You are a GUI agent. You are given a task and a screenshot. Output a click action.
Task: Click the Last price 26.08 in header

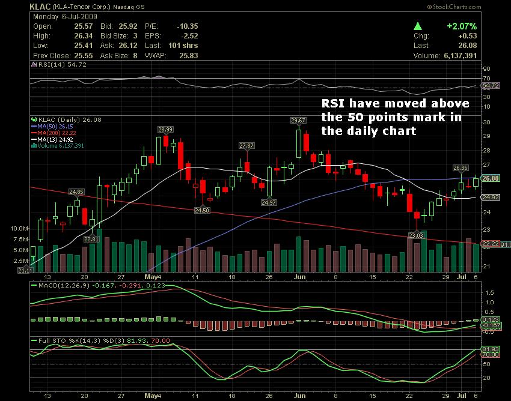[x=467, y=46]
